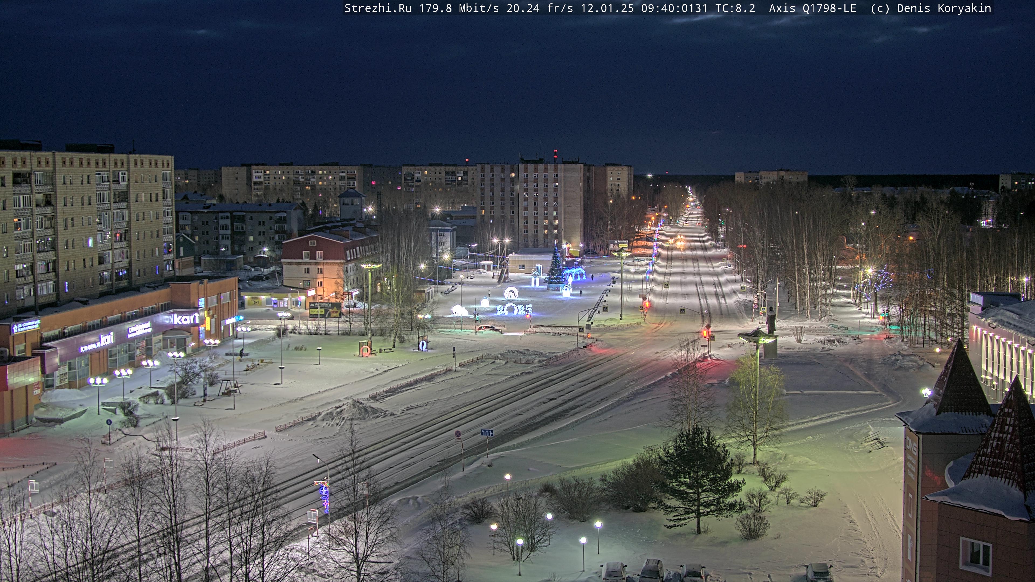Image resolution: width=1035 pixels, height=582 pixels.
Task: Click the "20.24 fr/s" frame rate readout
Action: [x=540, y=8]
